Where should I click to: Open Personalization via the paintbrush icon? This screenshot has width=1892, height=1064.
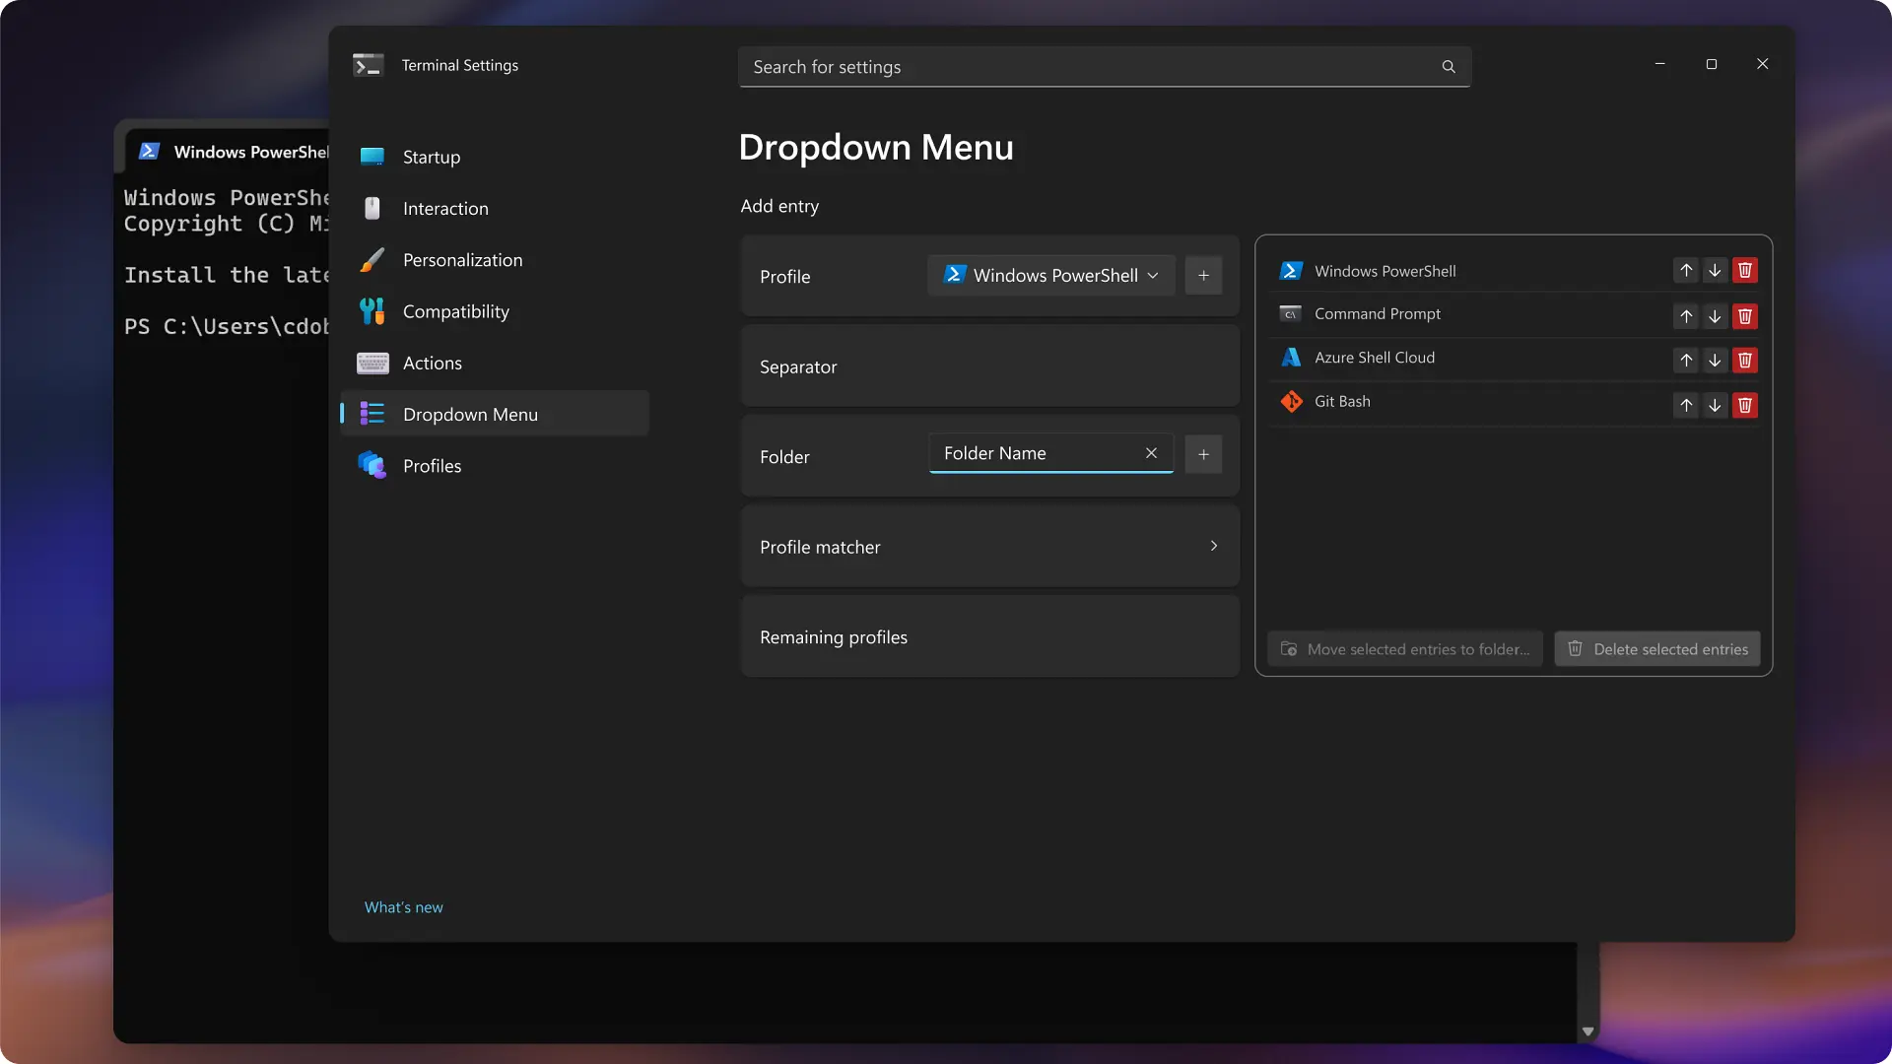coord(372,259)
